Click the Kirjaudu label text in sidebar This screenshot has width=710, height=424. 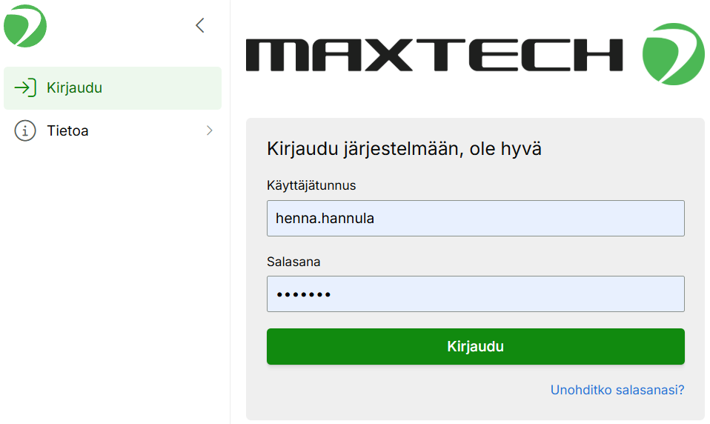[74, 88]
